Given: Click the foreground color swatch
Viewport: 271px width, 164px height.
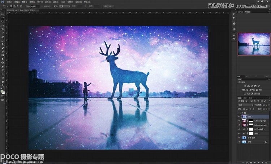Looking at the screenshot, I should click(x=2, y=91).
